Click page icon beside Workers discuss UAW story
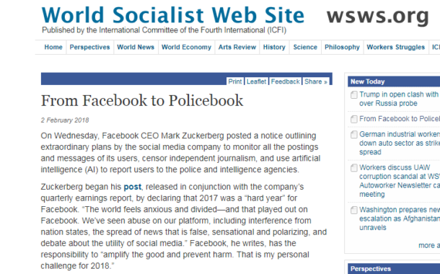Viewport: 440px width, 274px height. coord(354,168)
